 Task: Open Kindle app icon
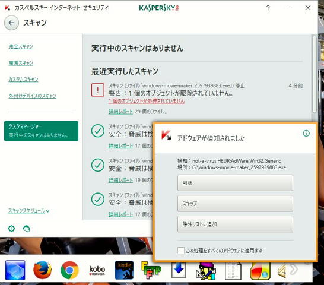(124, 270)
